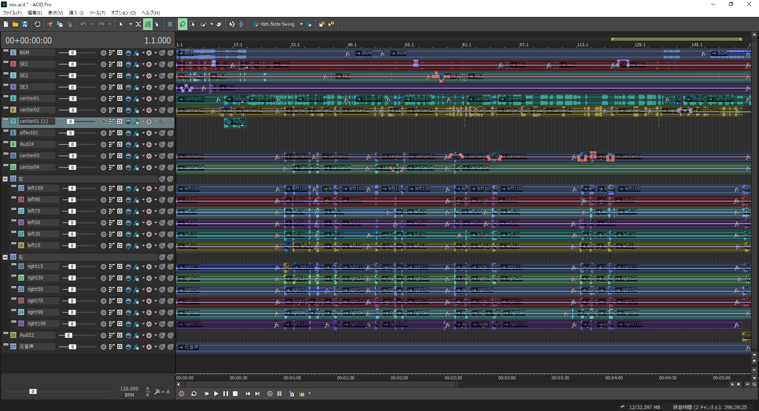Click the Cut scissors icon
Screen dimensions: 759x411
[x=50, y=24]
